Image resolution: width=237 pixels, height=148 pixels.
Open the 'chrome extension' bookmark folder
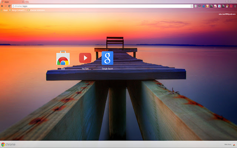pos(36,10)
